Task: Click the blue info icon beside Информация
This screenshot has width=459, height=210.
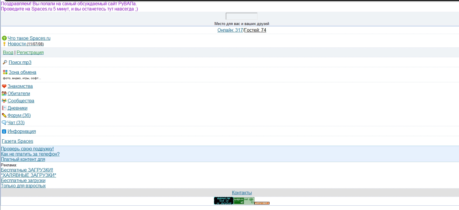Action: pyautogui.click(x=4, y=131)
